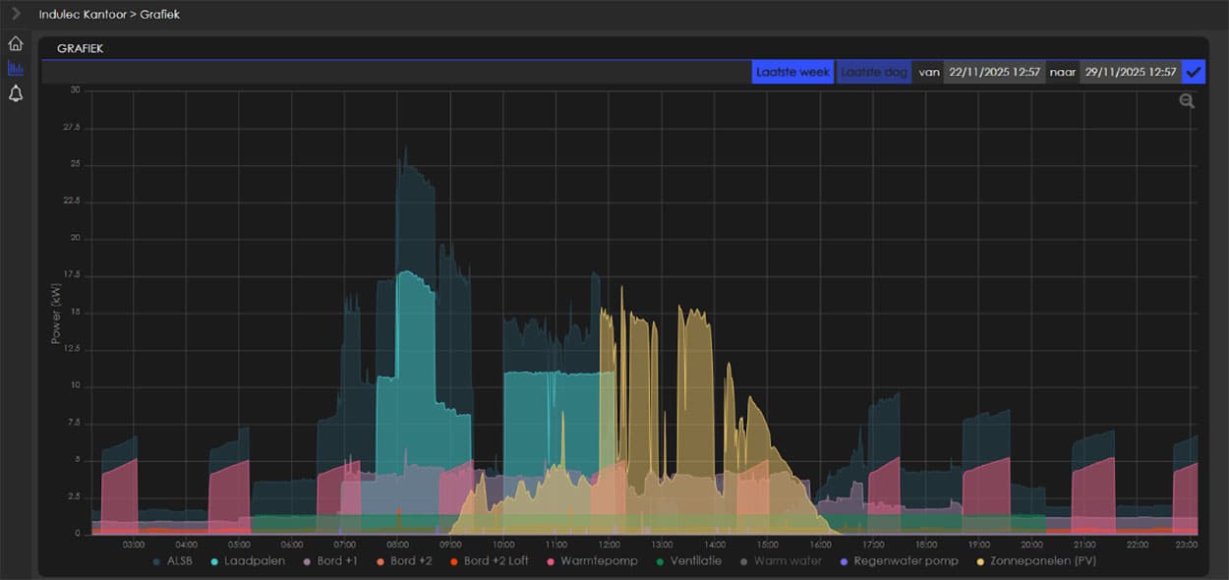Toggle the Bord +2 series in legend
1229x580 pixels.
coord(403,561)
